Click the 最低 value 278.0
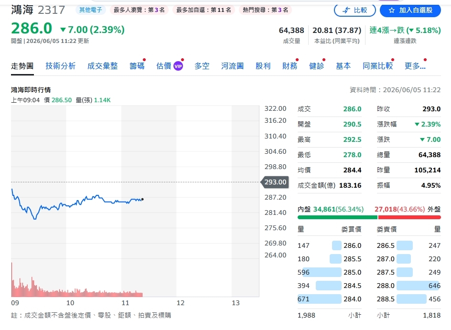 pyautogui.click(x=353, y=155)
